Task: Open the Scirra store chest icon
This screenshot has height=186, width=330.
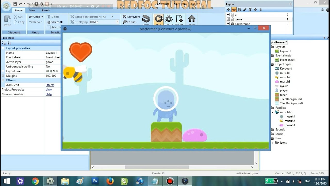Action: pos(146,19)
